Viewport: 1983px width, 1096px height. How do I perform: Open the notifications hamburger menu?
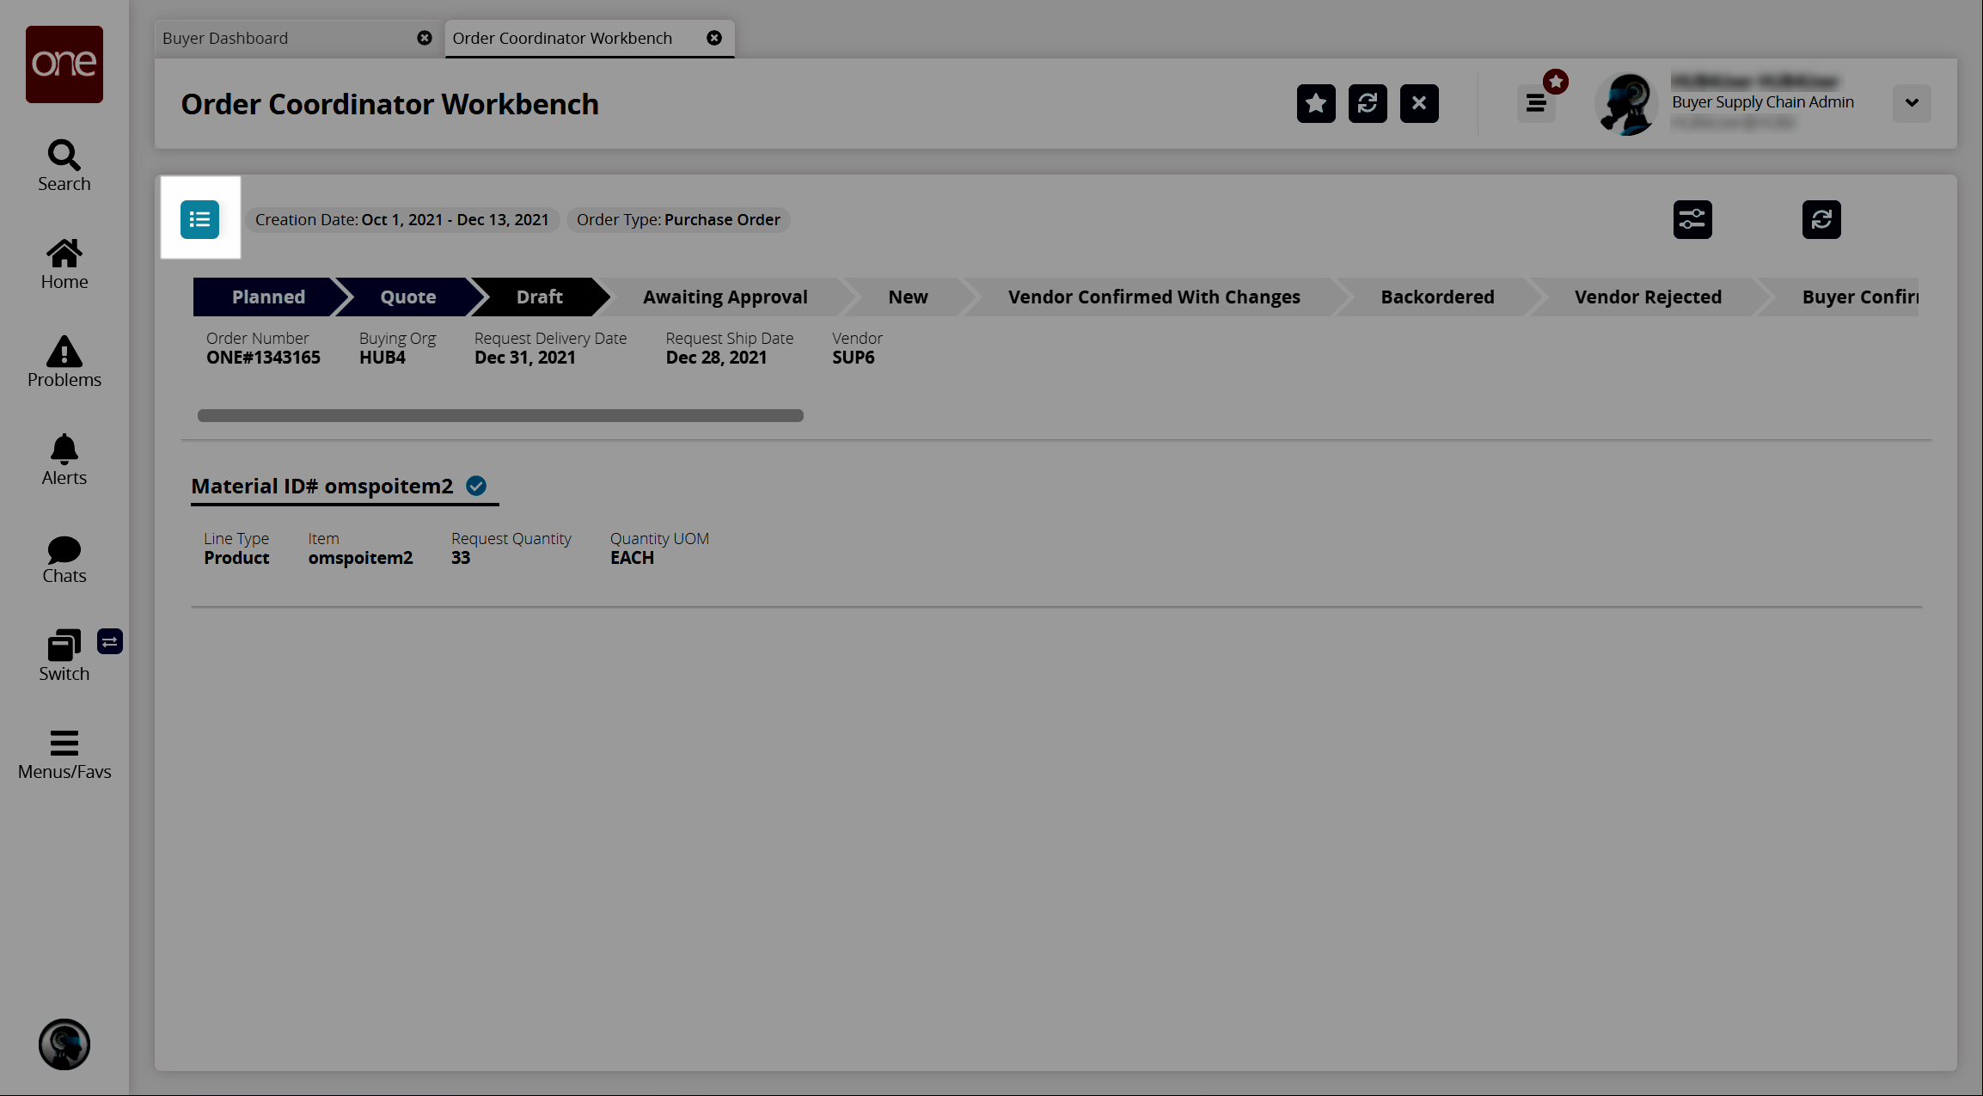(1536, 104)
